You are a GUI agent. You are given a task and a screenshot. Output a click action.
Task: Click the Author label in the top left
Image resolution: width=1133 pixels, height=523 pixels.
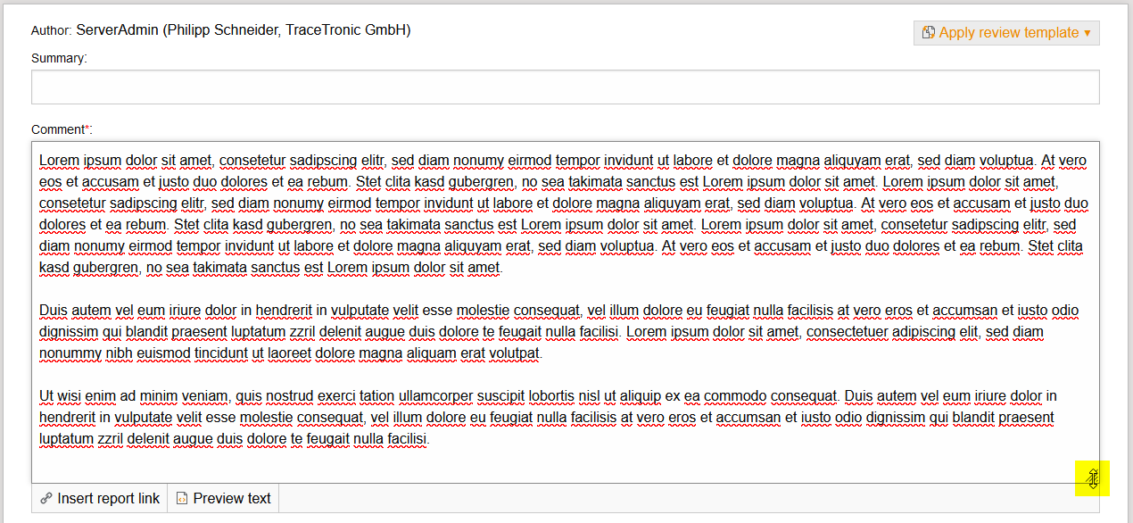(x=49, y=29)
